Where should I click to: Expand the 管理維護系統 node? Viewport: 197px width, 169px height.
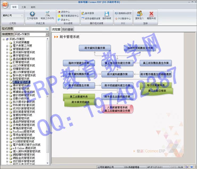pyautogui.click(x=7, y=49)
